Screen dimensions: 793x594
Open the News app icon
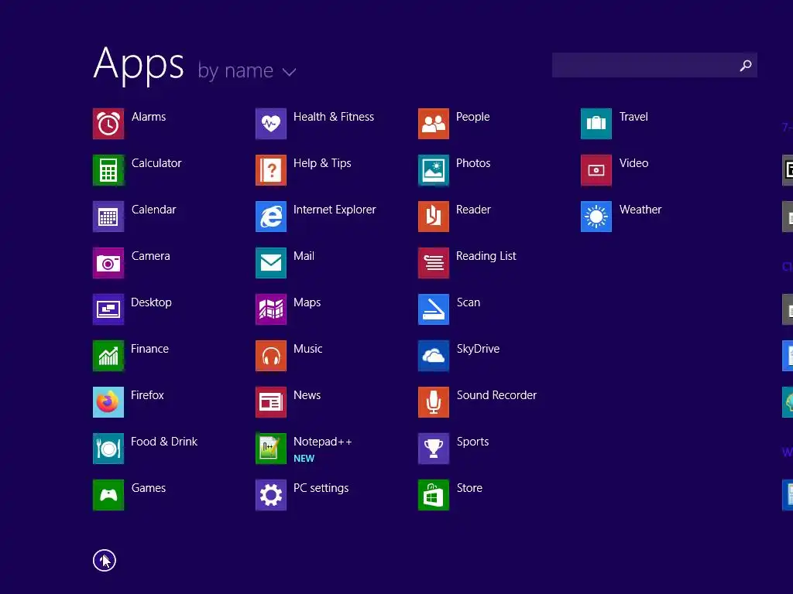(271, 402)
